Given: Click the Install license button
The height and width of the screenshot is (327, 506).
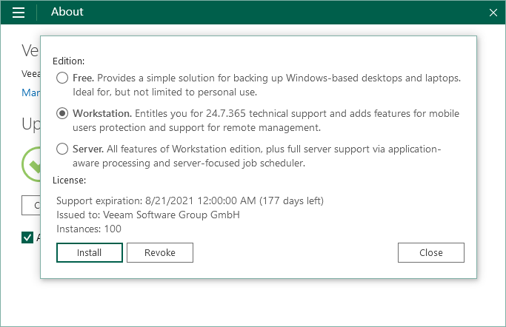Looking at the screenshot, I should click(x=89, y=252).
